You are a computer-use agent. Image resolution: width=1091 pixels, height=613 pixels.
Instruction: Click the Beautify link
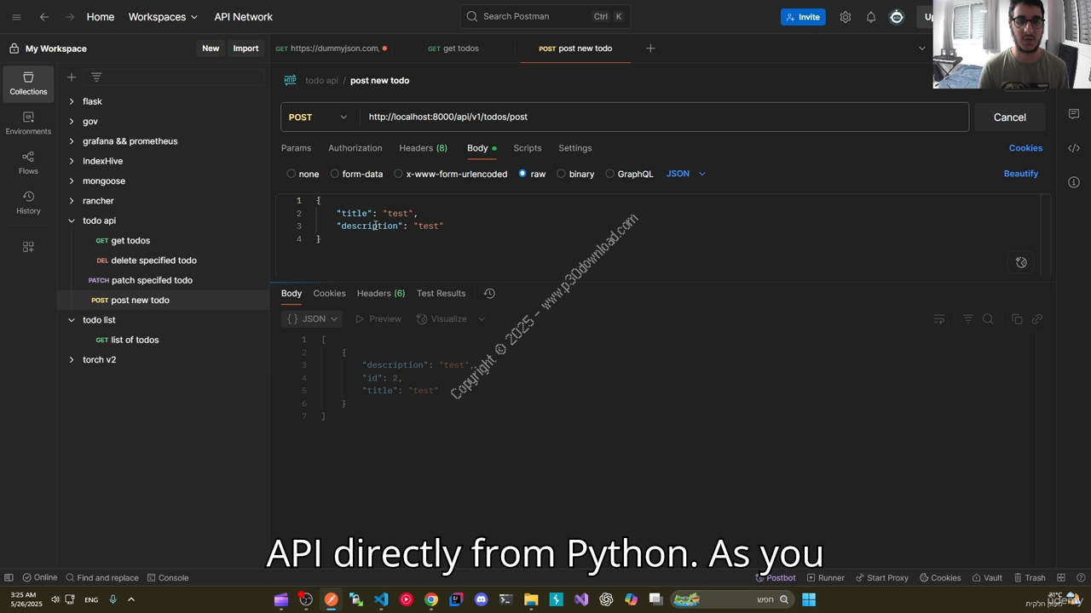coord(1020,174)
